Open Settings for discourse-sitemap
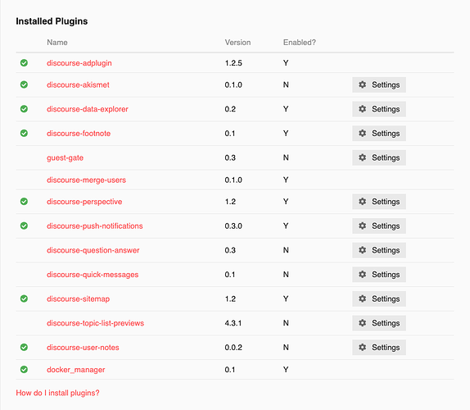Screen dimensions: 470x410 coord(379,298)
